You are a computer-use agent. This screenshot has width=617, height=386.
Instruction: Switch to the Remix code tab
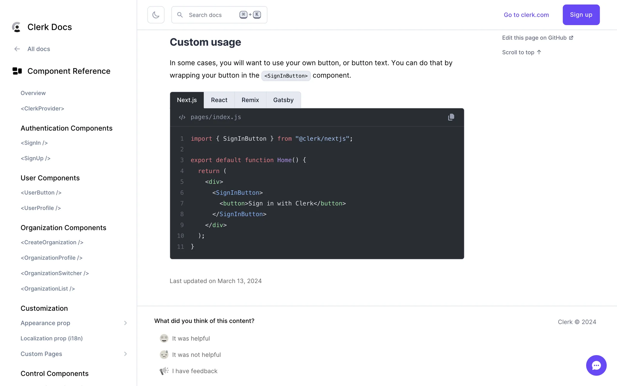[250, 100]
